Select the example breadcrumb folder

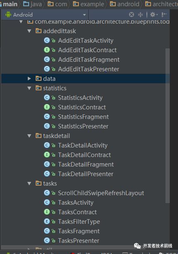point(88,4)
